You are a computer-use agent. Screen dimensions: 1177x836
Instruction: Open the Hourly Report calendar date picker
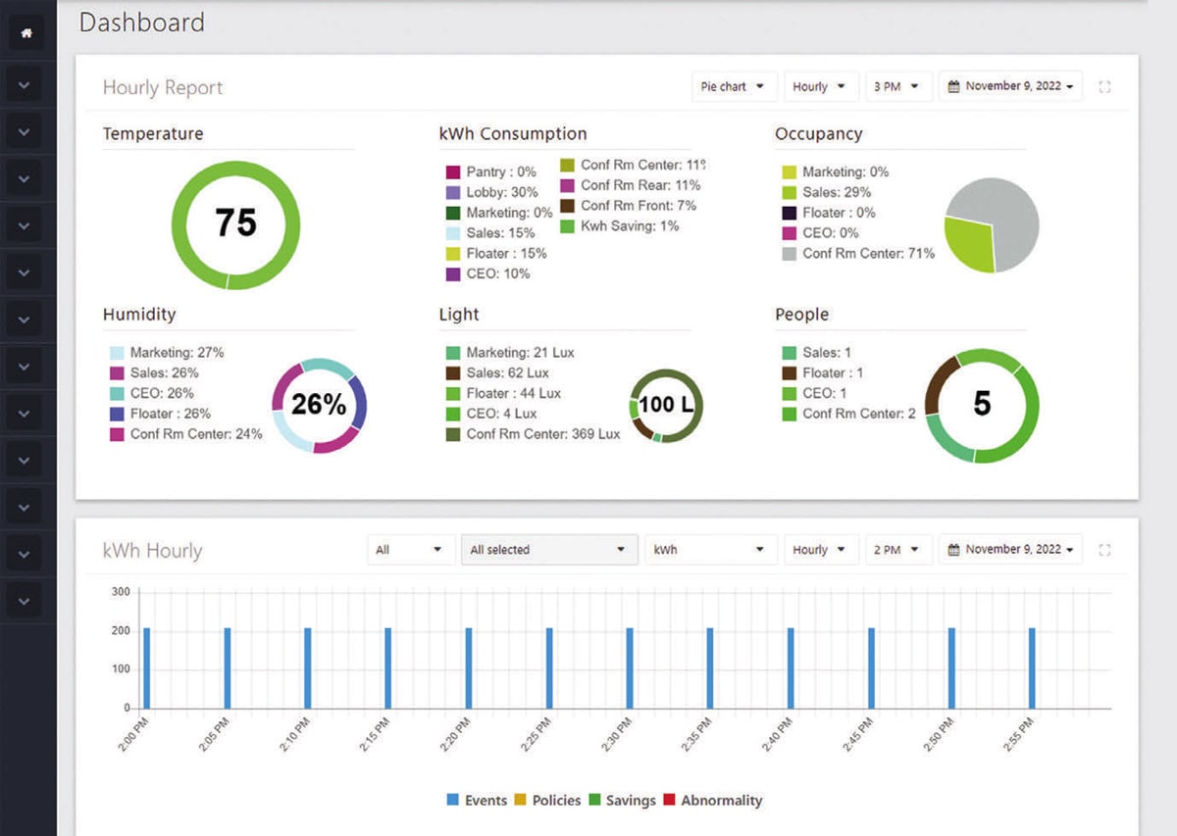tap(1010, 86)
